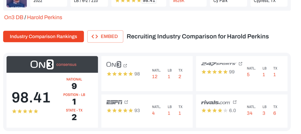Click rivals.com national rank 34
This screenshot has width=301, height=134.
[x=250, y=113]
